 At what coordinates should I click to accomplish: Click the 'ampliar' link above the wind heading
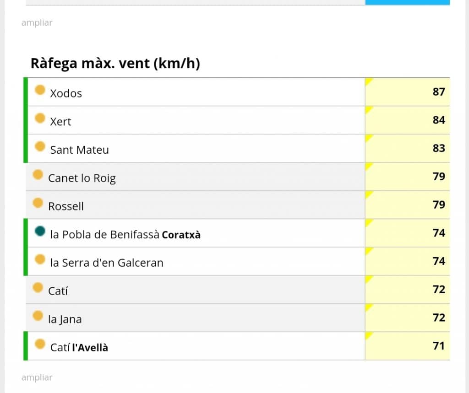(x=37, y=22)
